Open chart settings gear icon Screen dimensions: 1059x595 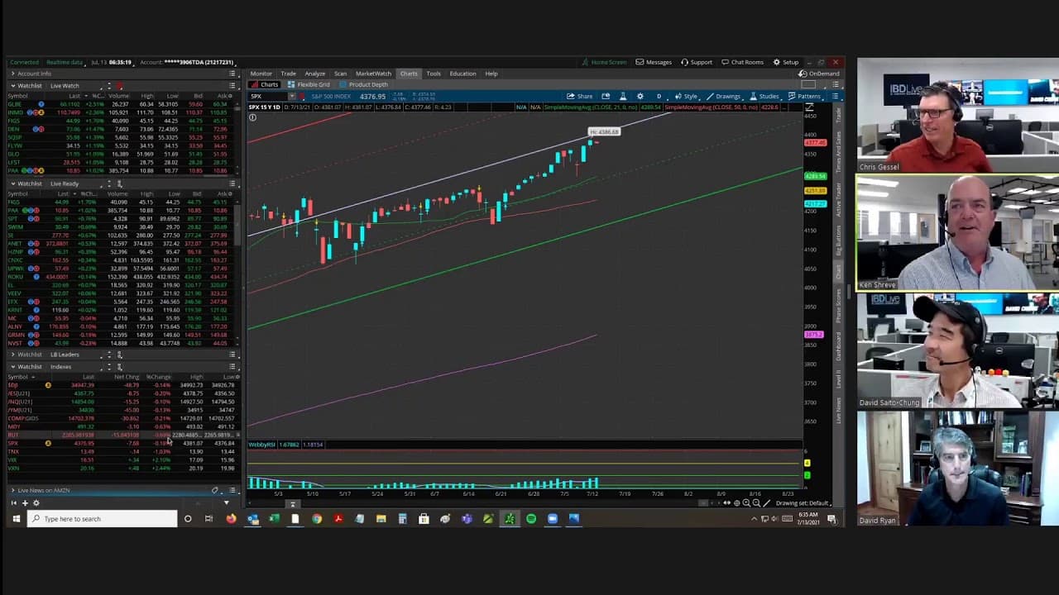click(x=640, y=96)
